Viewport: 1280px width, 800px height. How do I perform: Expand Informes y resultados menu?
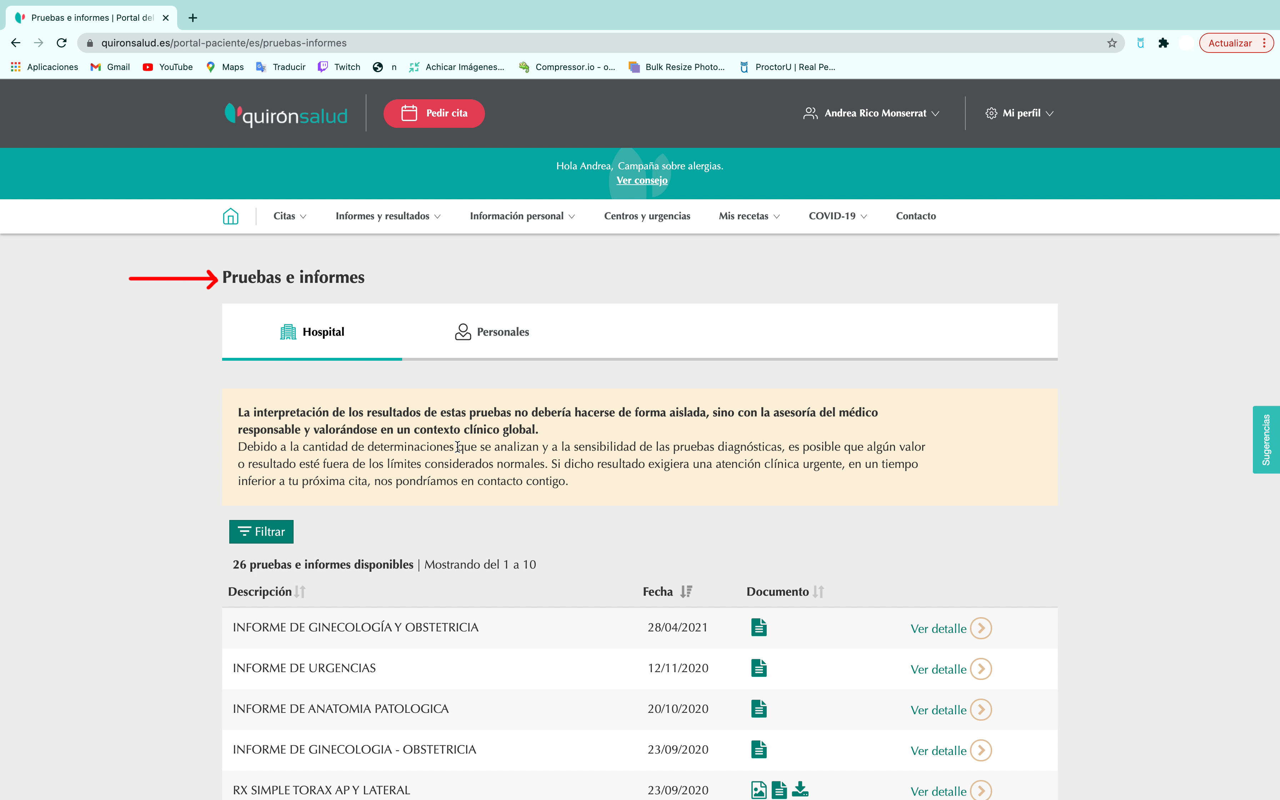388,216
